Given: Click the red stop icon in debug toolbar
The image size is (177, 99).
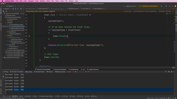Looking at the screenshot, I should pyautogui.click(x=70, y=72).
